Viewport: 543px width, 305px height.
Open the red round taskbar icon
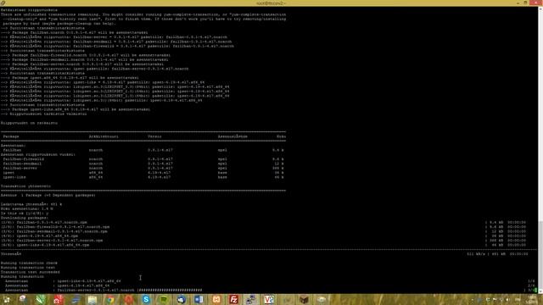click(x=128, y=300)
